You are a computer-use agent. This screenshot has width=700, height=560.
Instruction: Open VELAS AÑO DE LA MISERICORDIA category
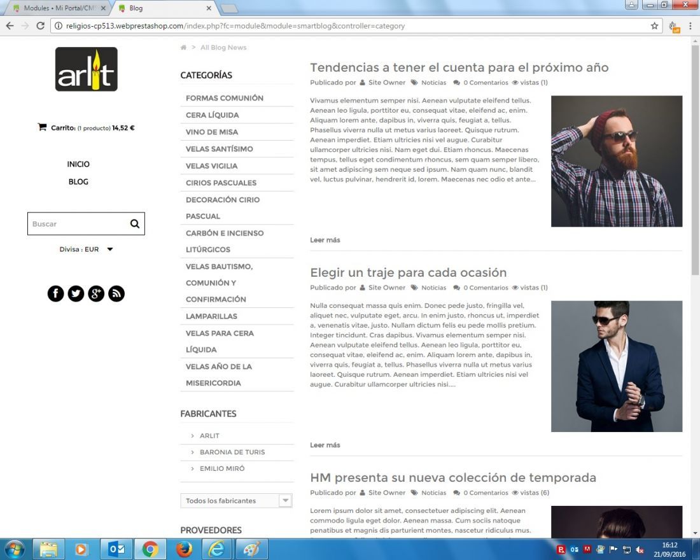[x=219, y=375]
